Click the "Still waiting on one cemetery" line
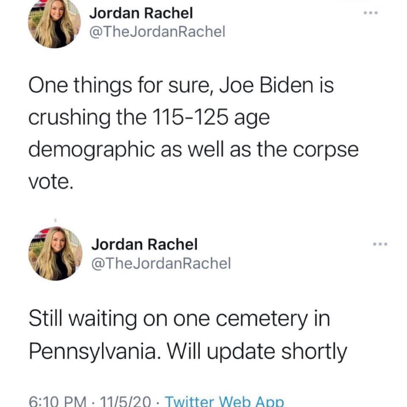Viewport: 407px width, 407px height. 179,319
